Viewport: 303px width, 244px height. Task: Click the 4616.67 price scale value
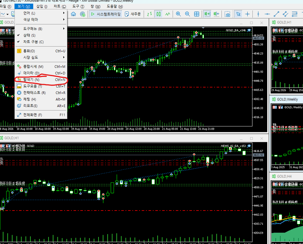point(258,151)
